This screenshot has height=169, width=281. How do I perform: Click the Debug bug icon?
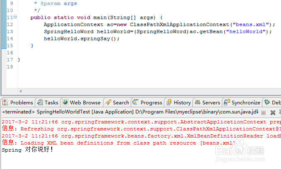[x=267, y=102]
